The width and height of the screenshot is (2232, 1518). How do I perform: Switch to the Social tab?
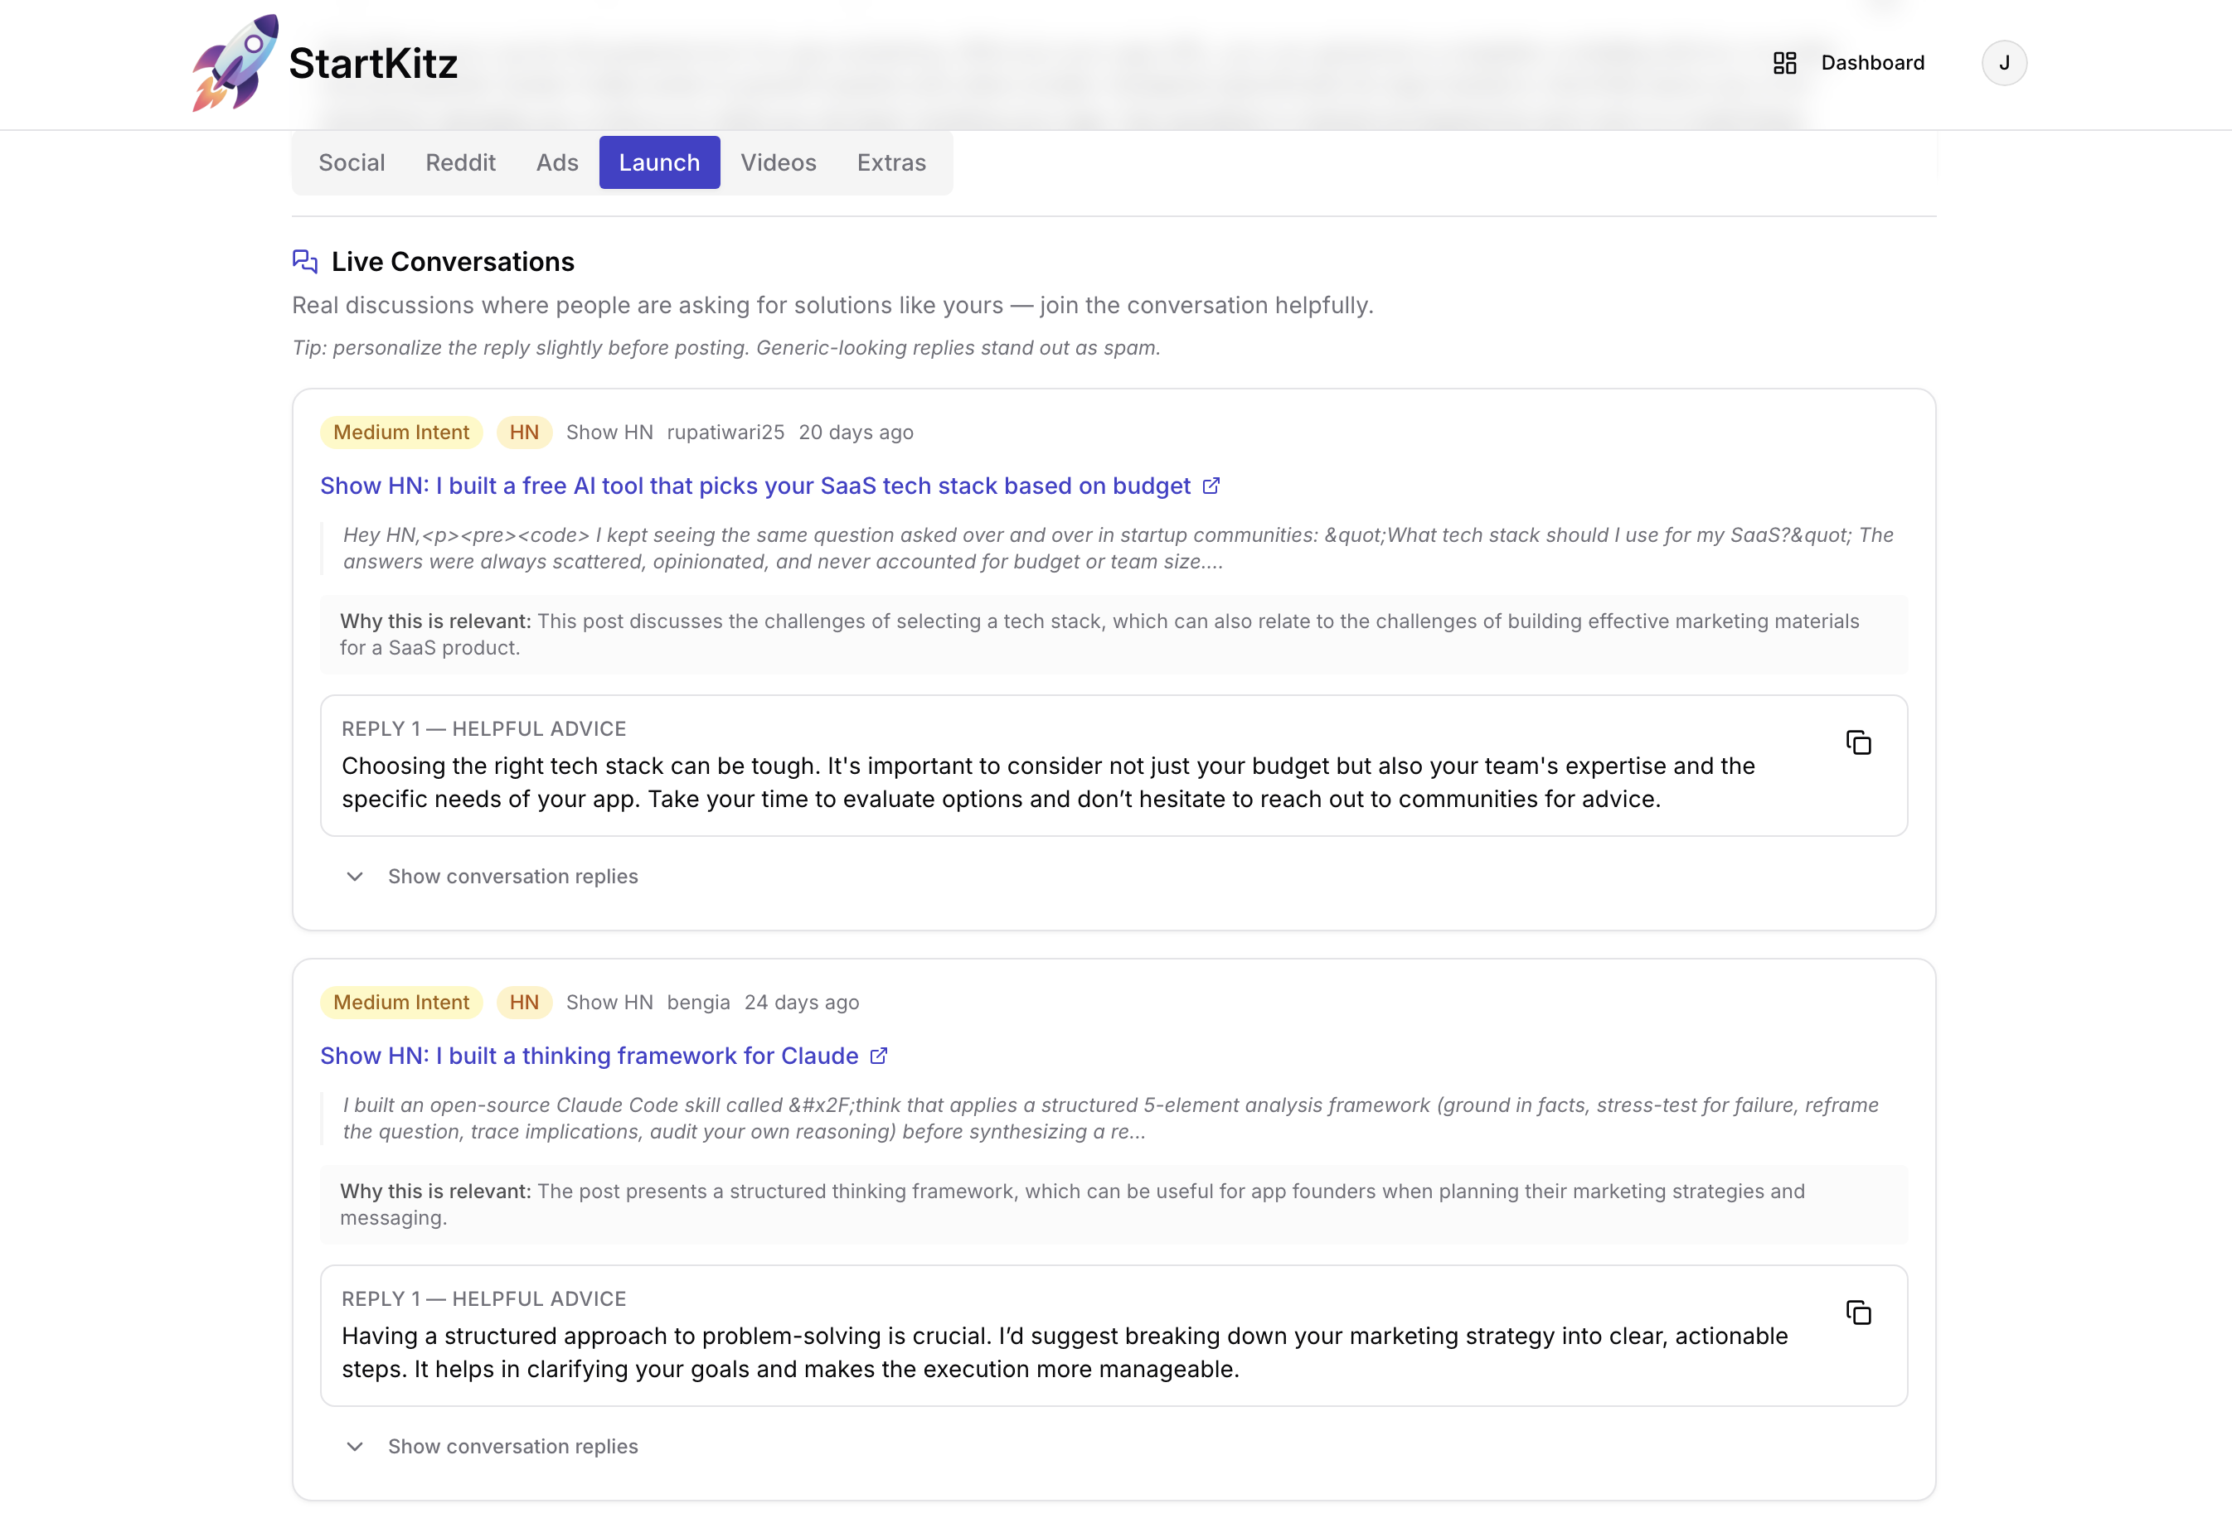tap(352, 162)
